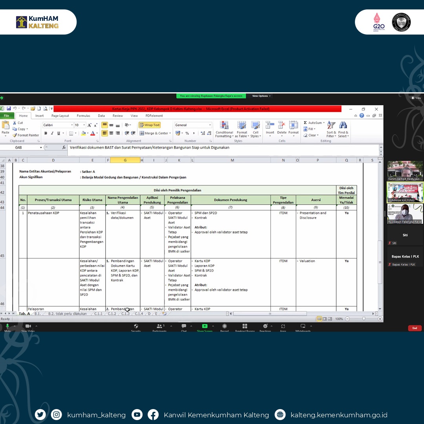Open the Name Box dropdown arrow
This screenshot has height=424, width=424.
[x=41, y=148]
